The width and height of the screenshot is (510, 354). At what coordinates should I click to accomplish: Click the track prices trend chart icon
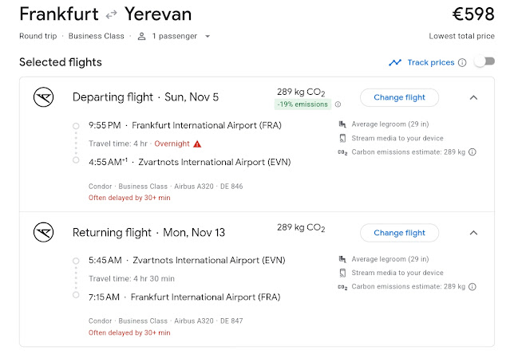pos(395,62)
